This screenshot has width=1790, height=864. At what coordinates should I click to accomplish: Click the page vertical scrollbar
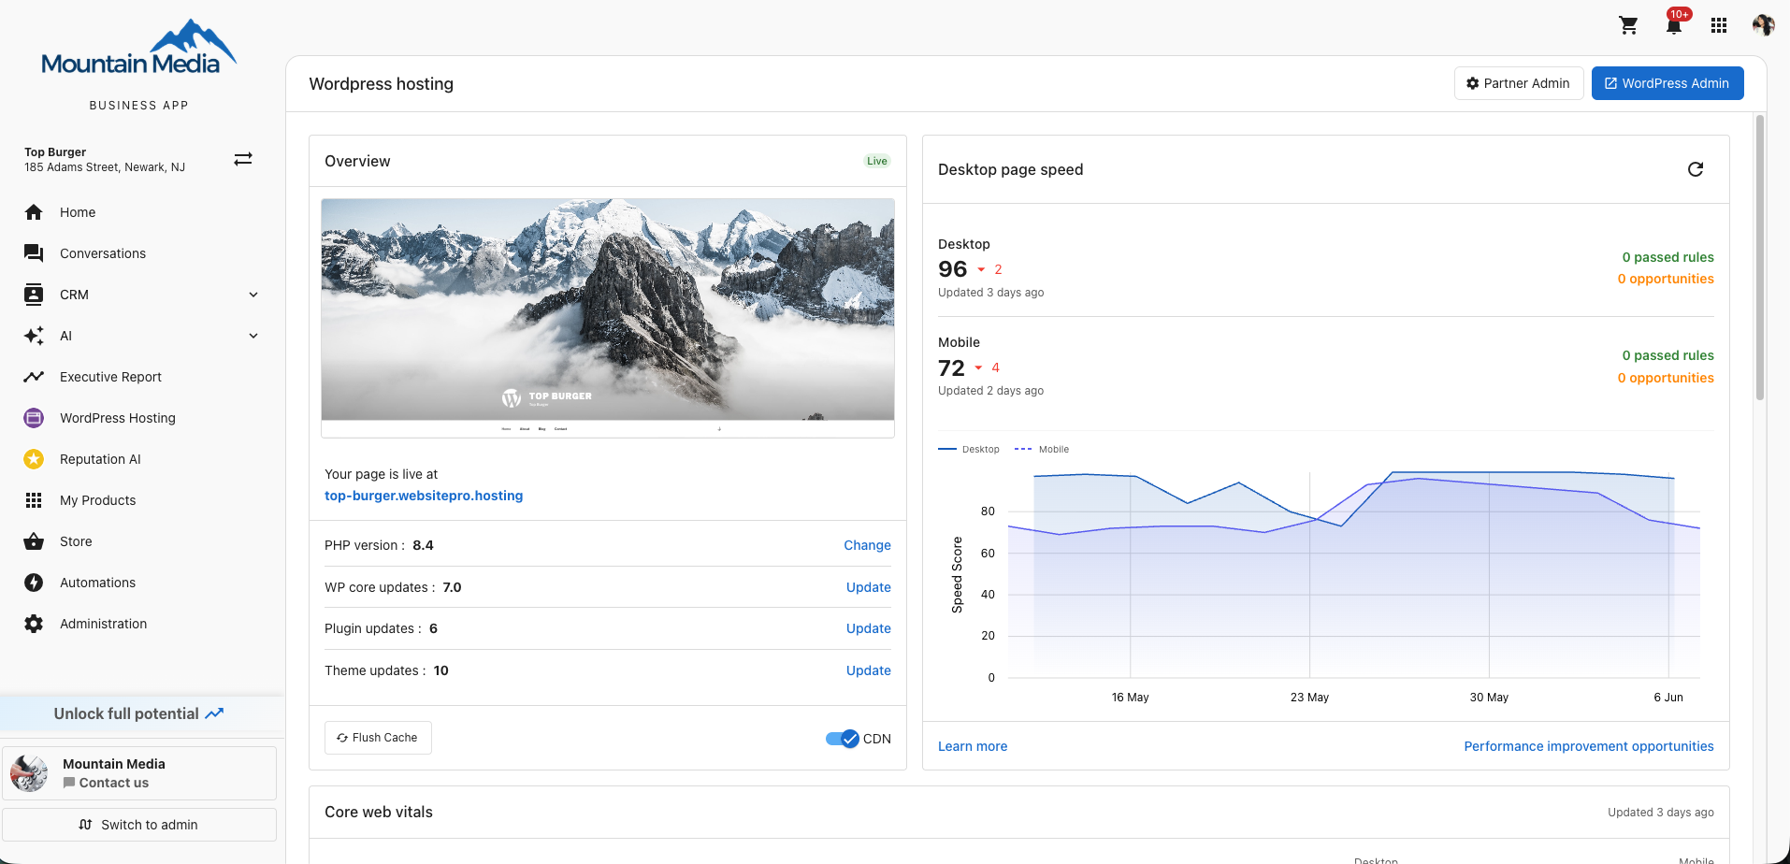(x=1760, y=257)
